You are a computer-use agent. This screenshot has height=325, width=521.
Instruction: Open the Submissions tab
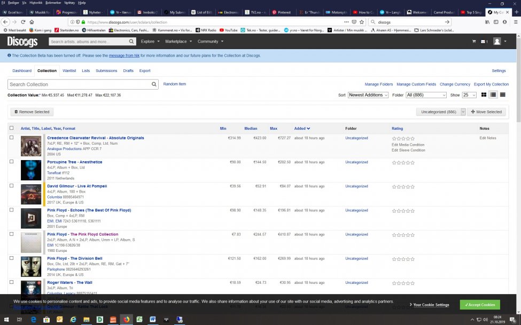(x=106, y=70)
